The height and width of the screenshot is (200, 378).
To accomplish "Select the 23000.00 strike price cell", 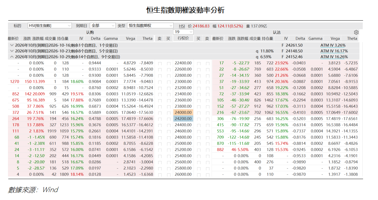I will pos(183,81).
